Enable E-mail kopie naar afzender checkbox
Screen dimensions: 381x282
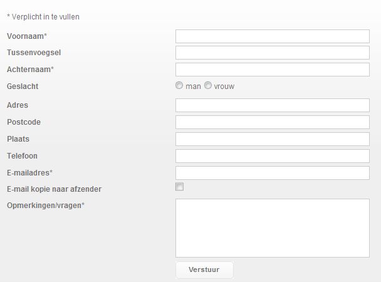coord(180,187)
